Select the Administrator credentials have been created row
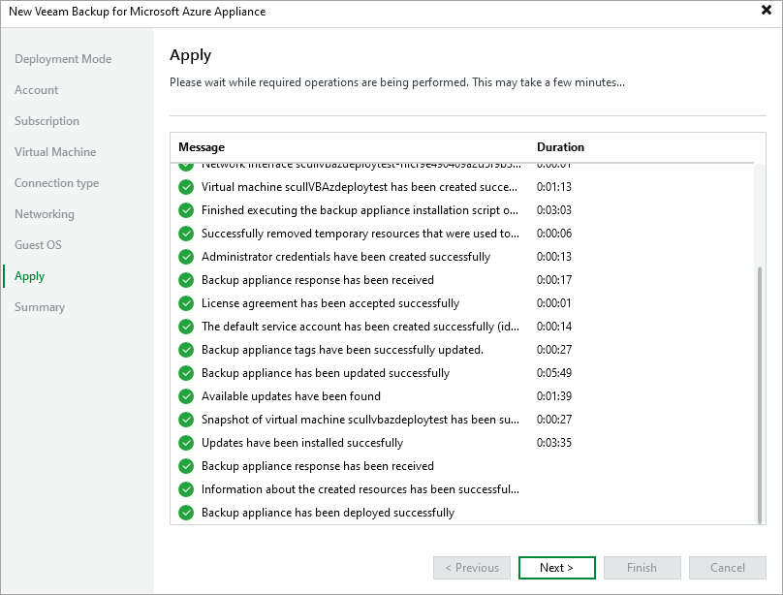The image size is (783, 595). pos(462,257)
